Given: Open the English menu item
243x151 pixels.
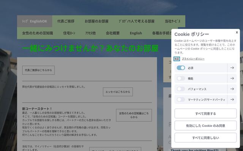Looking at the screenshot, I should pos(136,33).
